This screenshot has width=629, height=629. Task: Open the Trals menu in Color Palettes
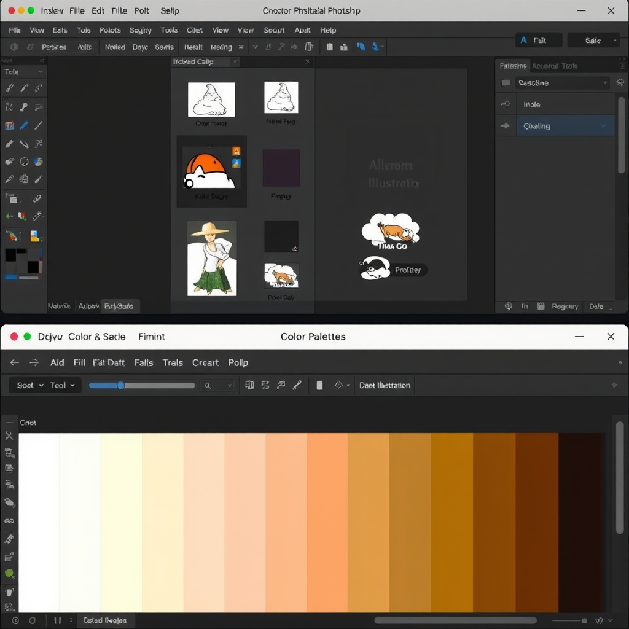click(x=173, y=362)
